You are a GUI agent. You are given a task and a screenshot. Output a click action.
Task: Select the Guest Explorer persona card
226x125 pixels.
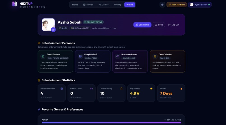pyautogui.click(x=55, y=61)
